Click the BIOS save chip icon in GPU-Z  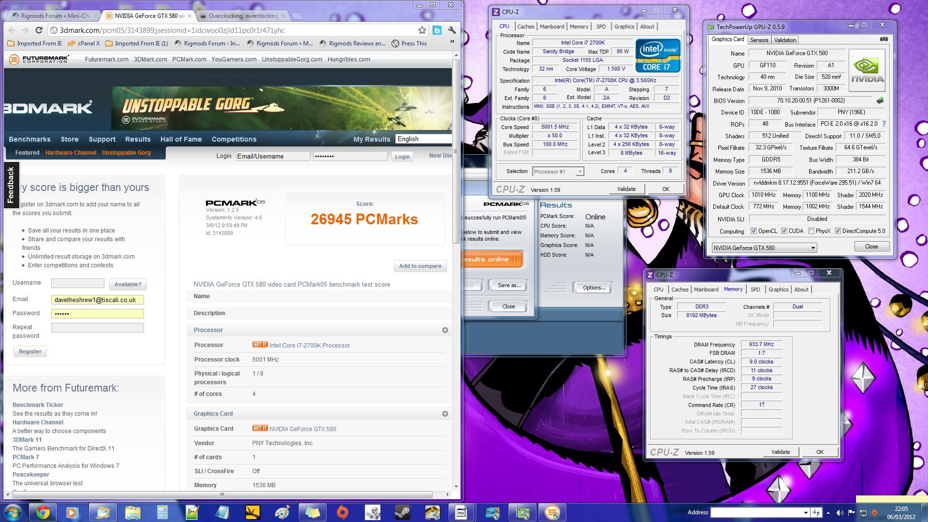tap(880, 101)
